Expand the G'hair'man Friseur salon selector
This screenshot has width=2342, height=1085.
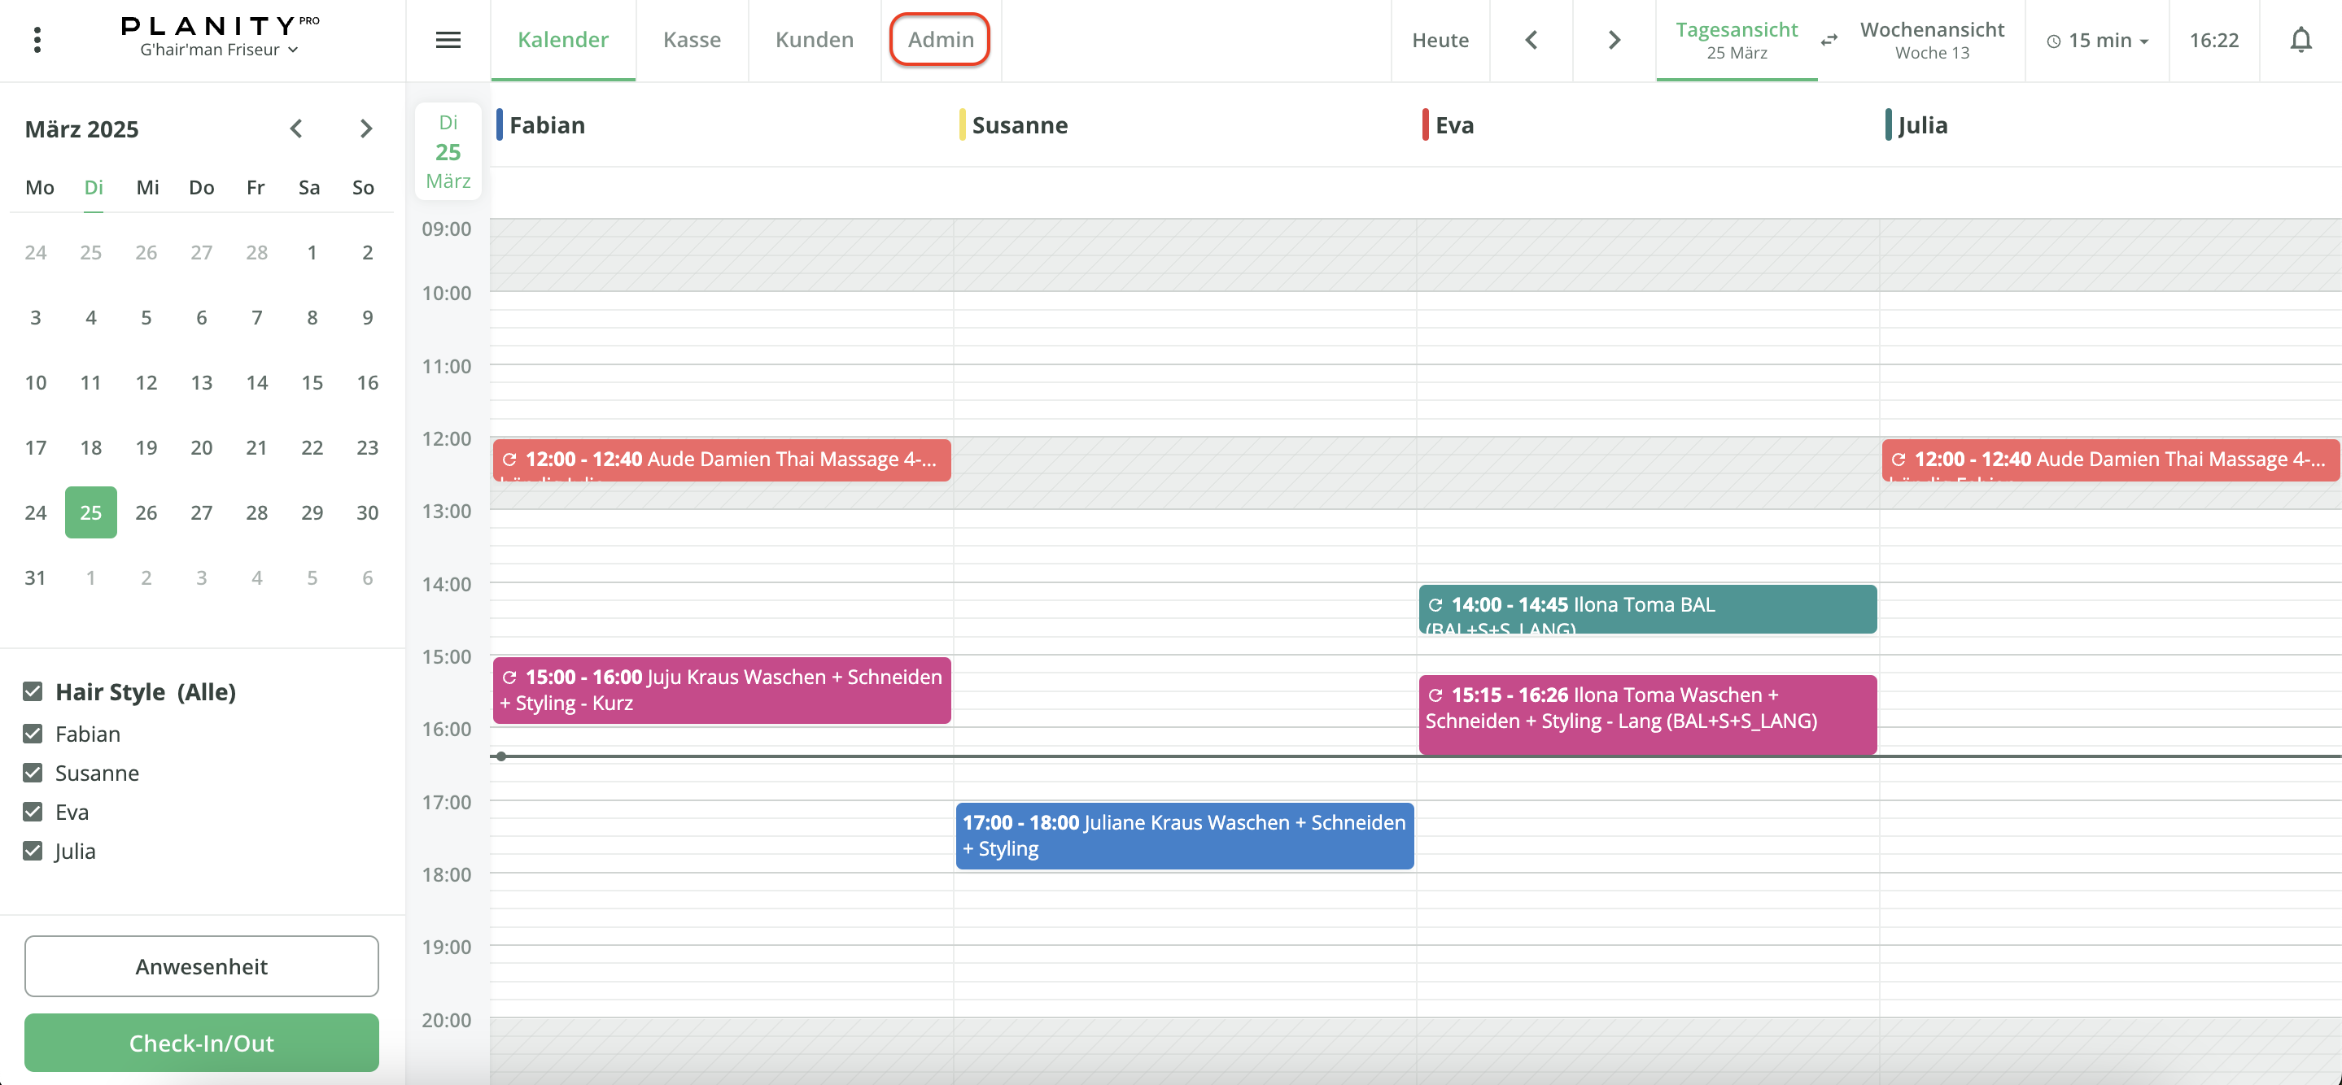[218, 50]
